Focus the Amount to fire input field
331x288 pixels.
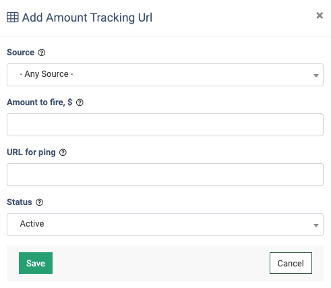tap(165, 125)
